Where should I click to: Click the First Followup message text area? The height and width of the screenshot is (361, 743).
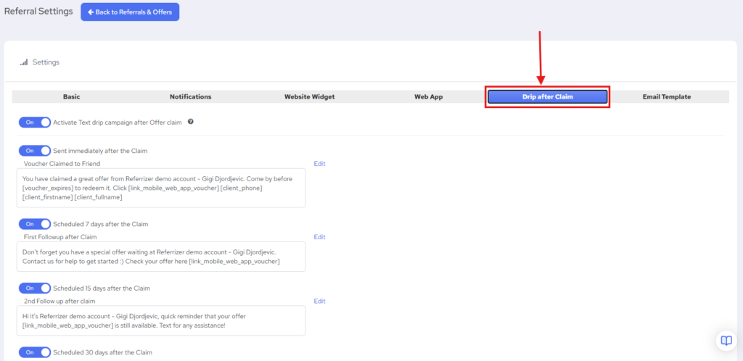click(162, 257)
